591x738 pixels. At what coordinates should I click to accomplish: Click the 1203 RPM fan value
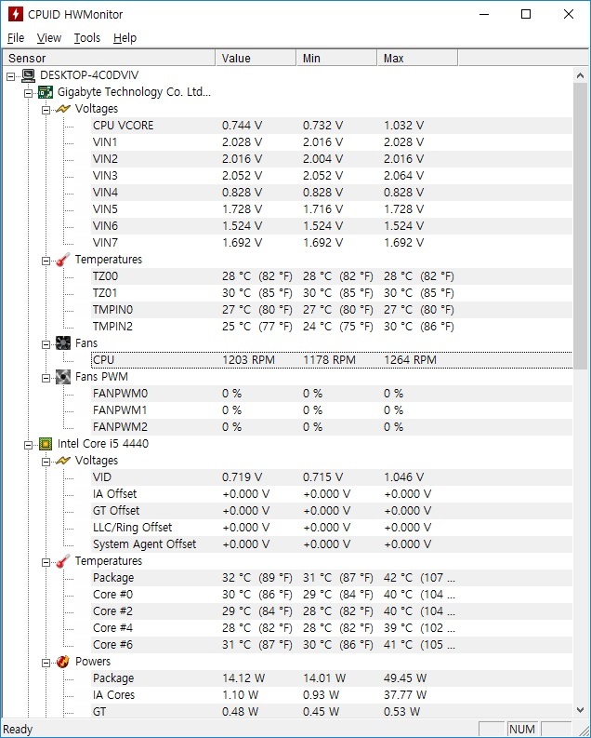click(248, 360)
